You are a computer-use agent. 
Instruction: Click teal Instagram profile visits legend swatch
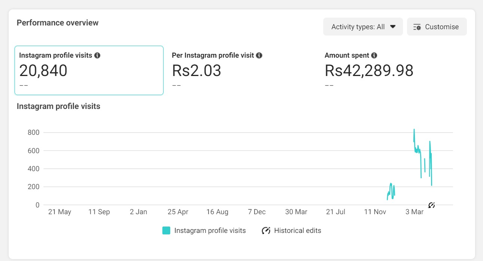point(166,231)
